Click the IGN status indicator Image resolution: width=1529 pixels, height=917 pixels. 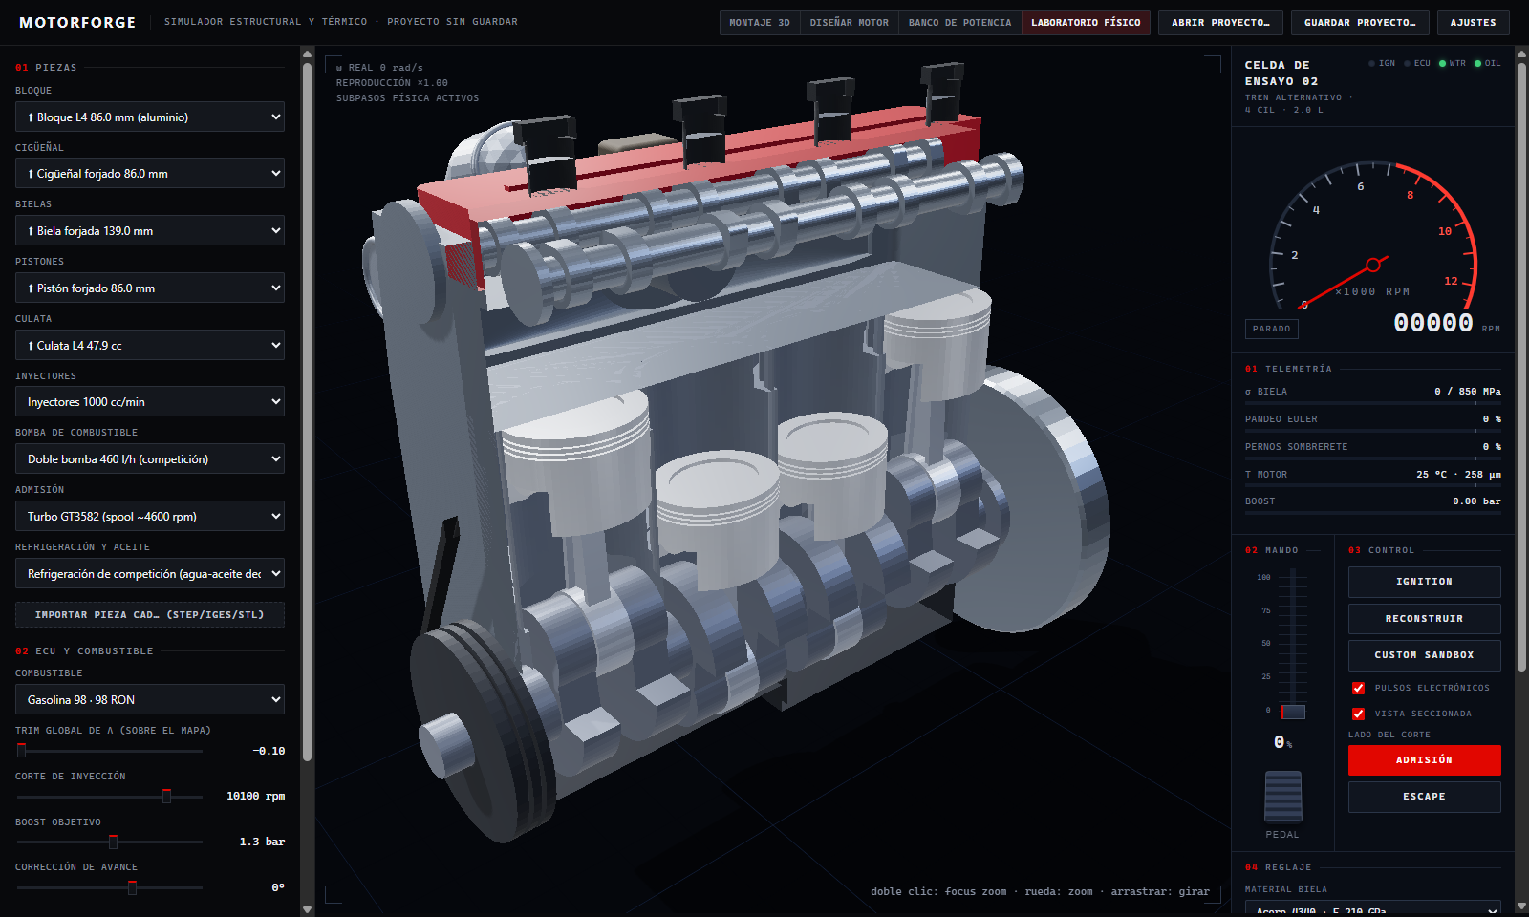tap(1382, 63)
